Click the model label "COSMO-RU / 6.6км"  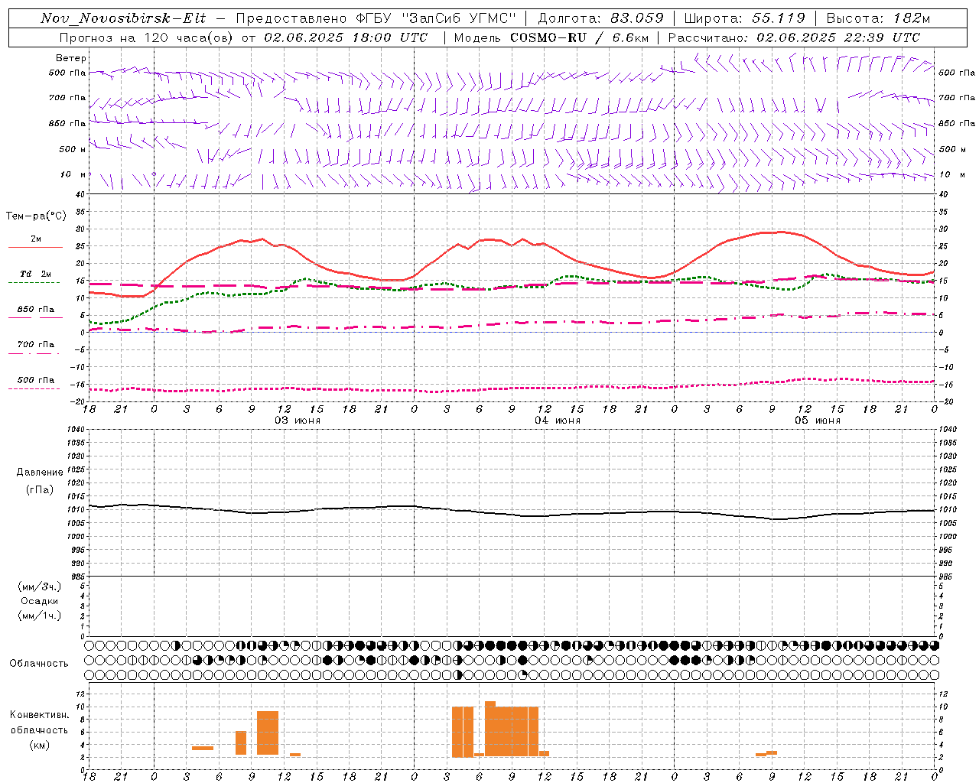579,37
